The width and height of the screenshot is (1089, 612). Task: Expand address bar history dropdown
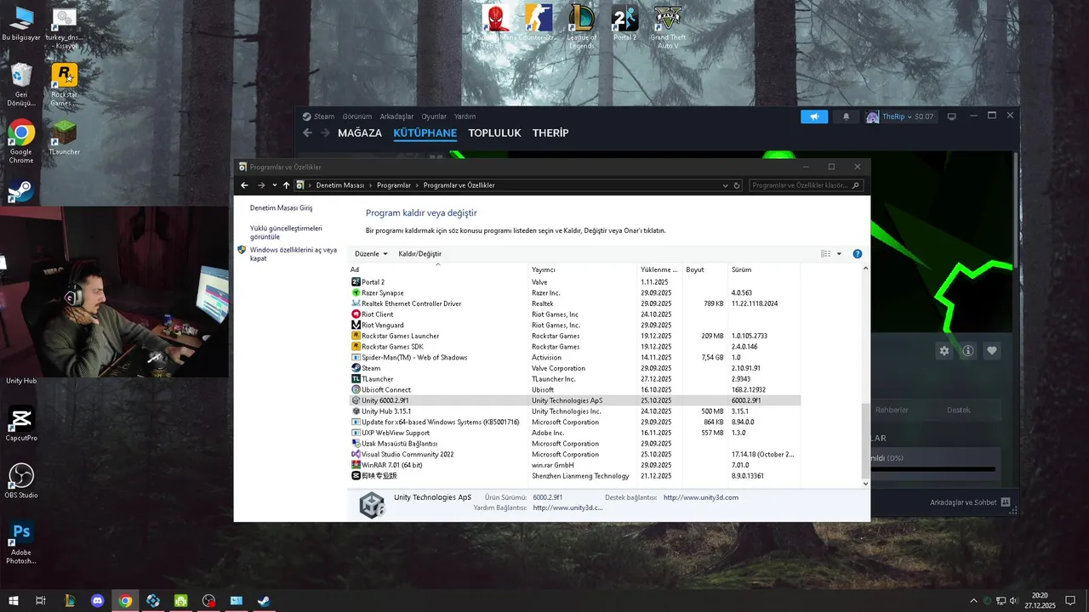pos(725,185)
